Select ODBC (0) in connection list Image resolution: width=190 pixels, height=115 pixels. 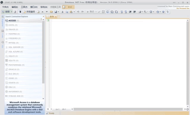point(23,78)
